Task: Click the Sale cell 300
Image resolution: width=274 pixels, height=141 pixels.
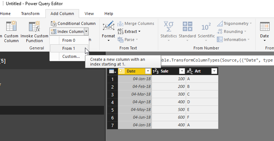Action: click(169, 94)
